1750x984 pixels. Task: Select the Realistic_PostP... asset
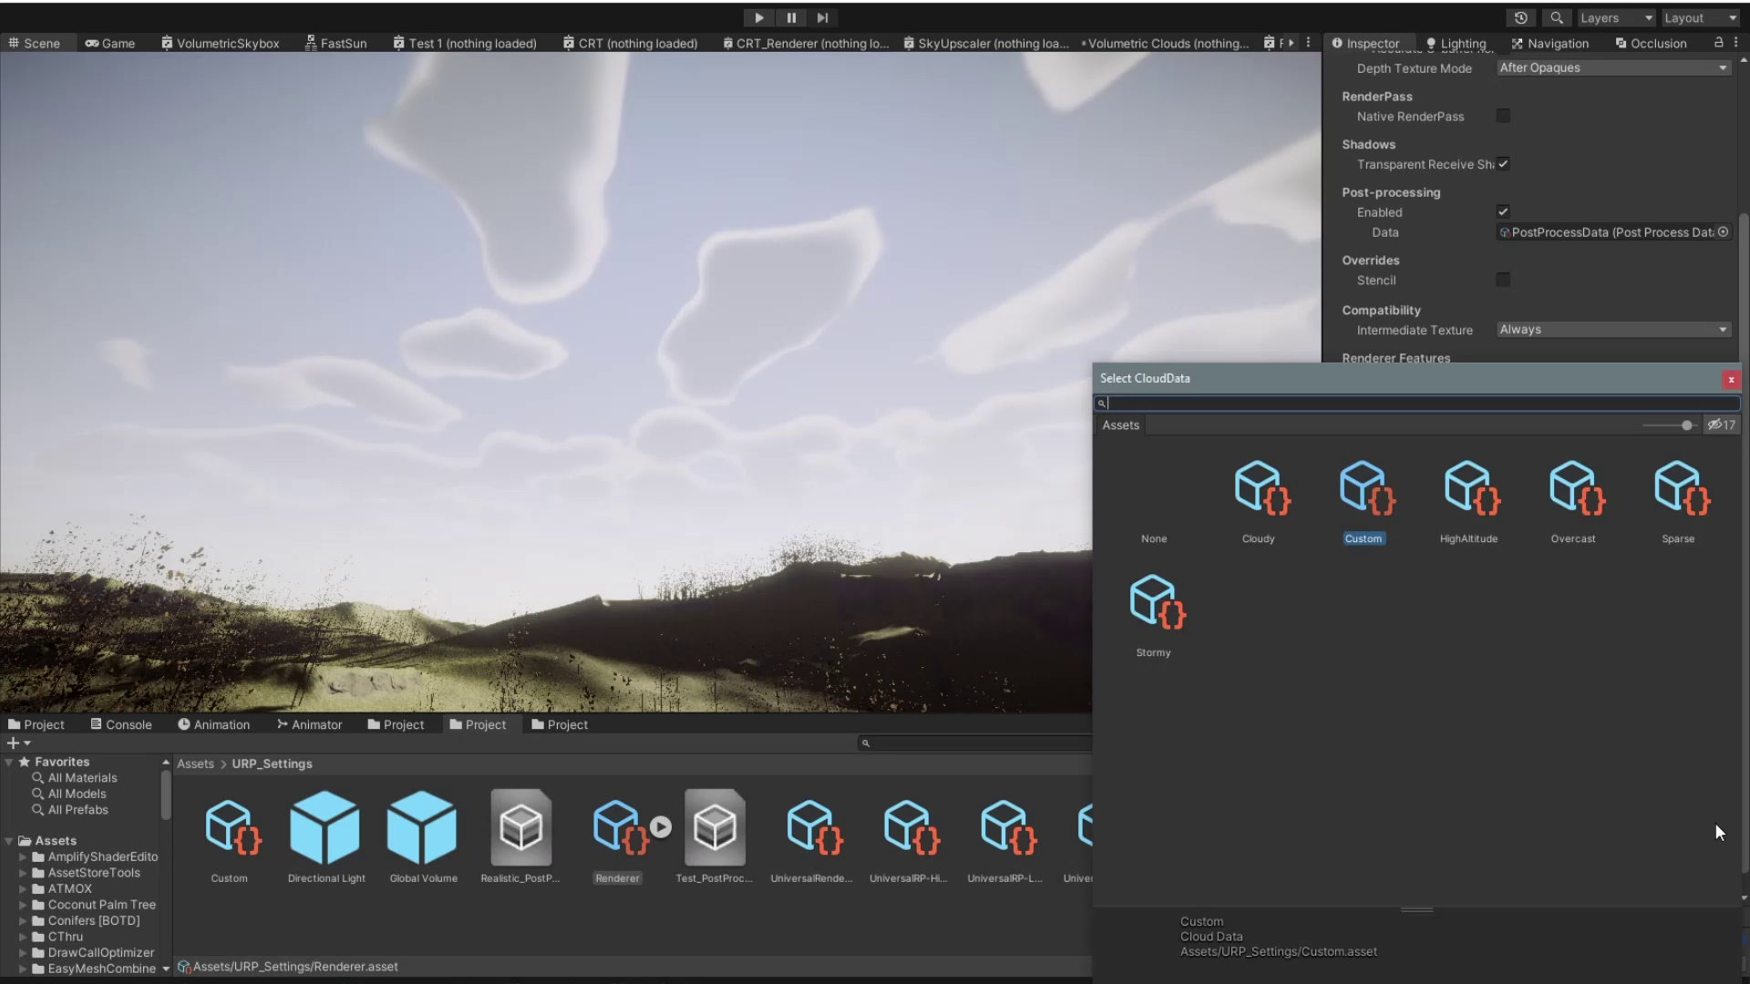520,836
